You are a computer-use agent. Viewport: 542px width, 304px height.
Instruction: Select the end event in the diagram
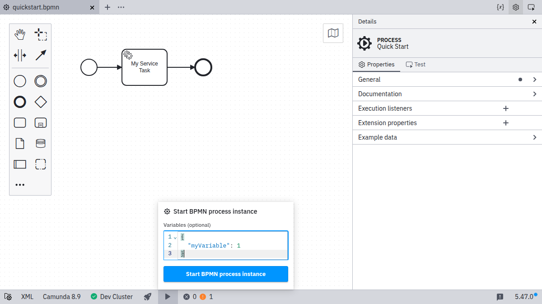[x=204, y=67]
